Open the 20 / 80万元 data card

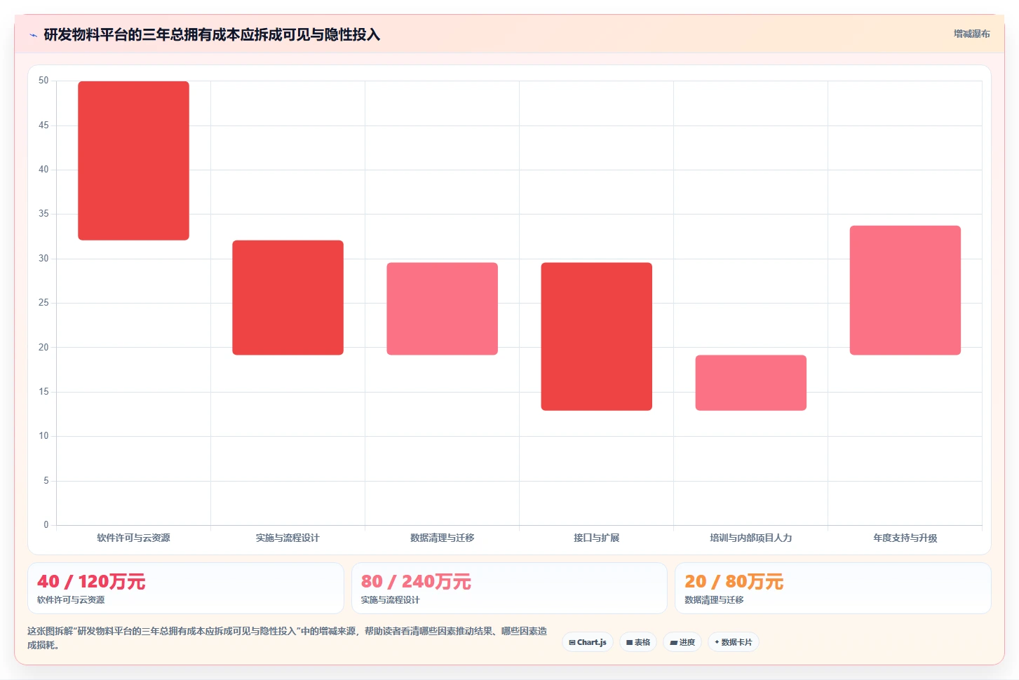832,588
